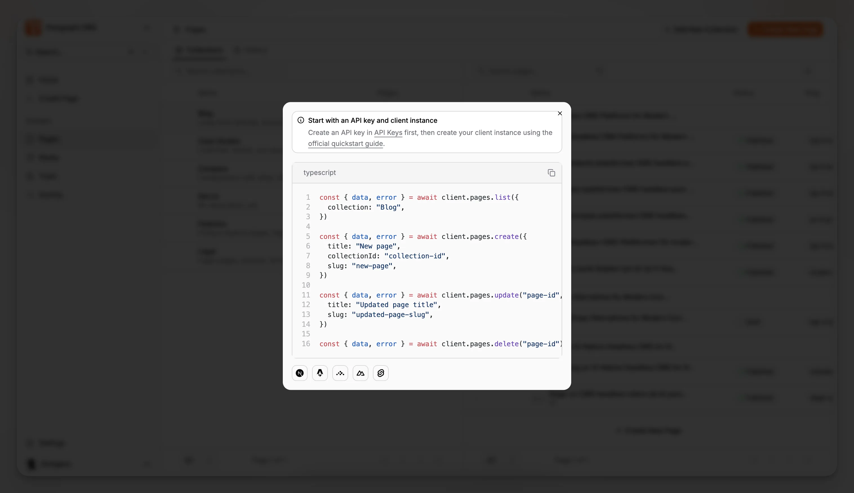
Task: Open the API Keys link
Action: (388, 133)
